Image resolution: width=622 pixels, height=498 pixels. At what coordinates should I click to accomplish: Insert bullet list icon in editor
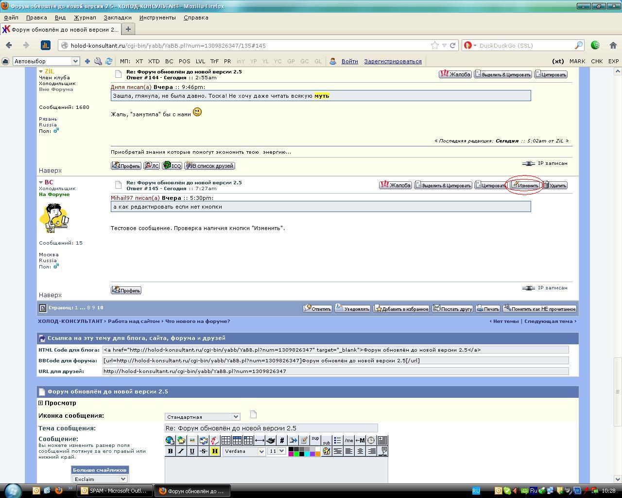point(337,440)
